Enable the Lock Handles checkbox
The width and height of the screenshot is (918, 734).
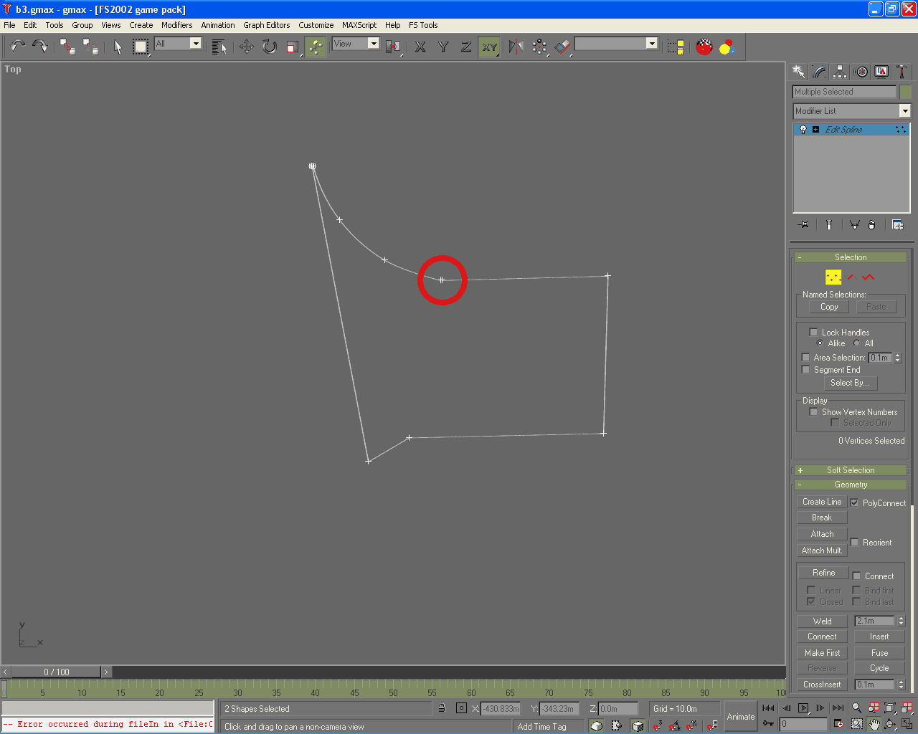(x=813, y=332)
